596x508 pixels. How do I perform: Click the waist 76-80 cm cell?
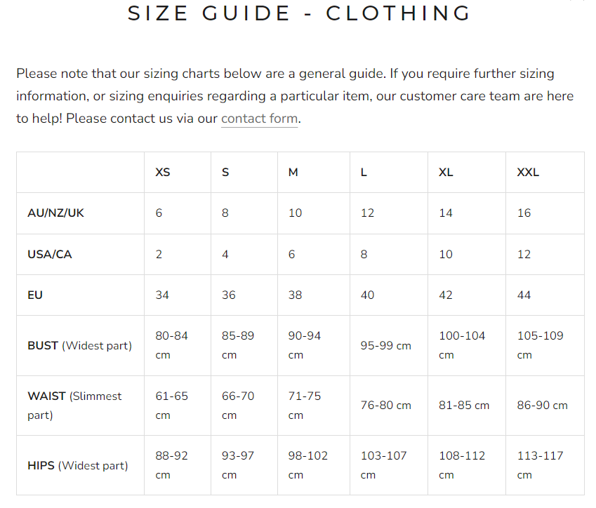pyautogui.click(x=385, y=405)
